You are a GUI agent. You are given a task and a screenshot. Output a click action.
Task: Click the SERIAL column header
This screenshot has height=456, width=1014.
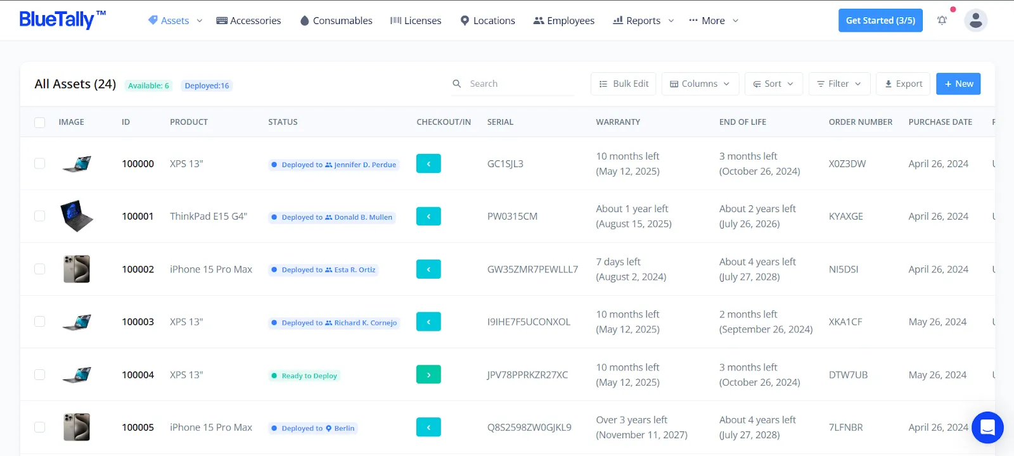click(x=500, y=122)
